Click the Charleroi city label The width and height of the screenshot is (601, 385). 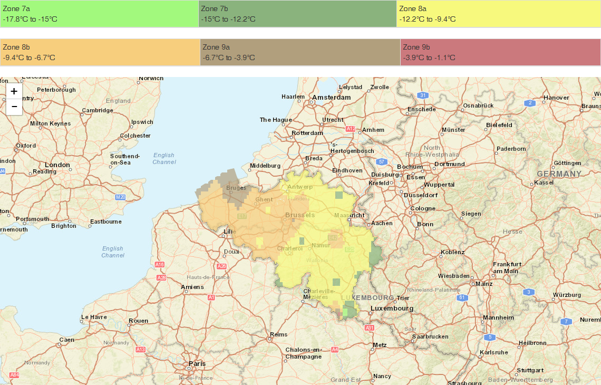click(x=290, y=248)
